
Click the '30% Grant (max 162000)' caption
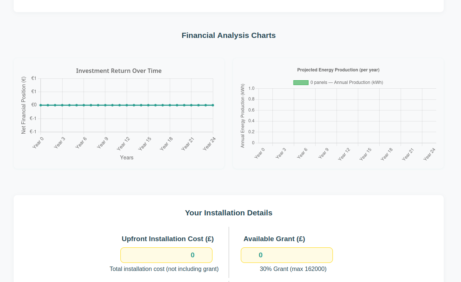[x=293, y=269]
